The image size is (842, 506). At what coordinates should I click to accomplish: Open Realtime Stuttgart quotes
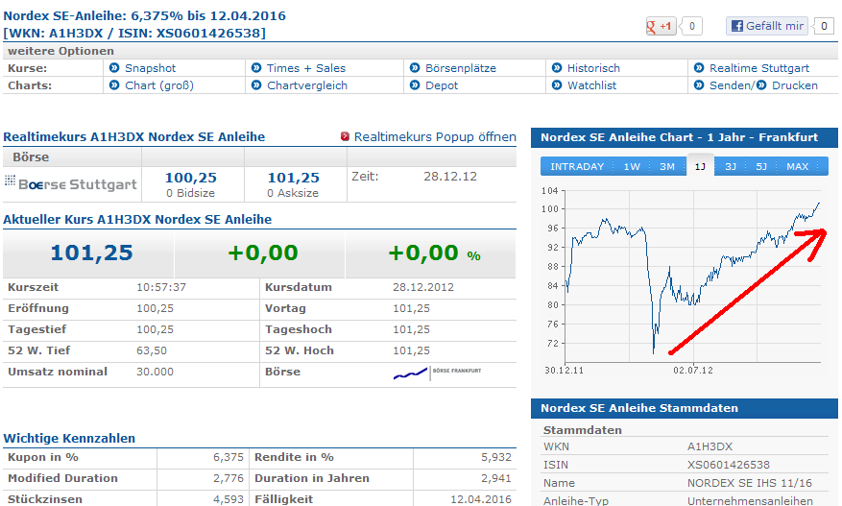point(759,68)
